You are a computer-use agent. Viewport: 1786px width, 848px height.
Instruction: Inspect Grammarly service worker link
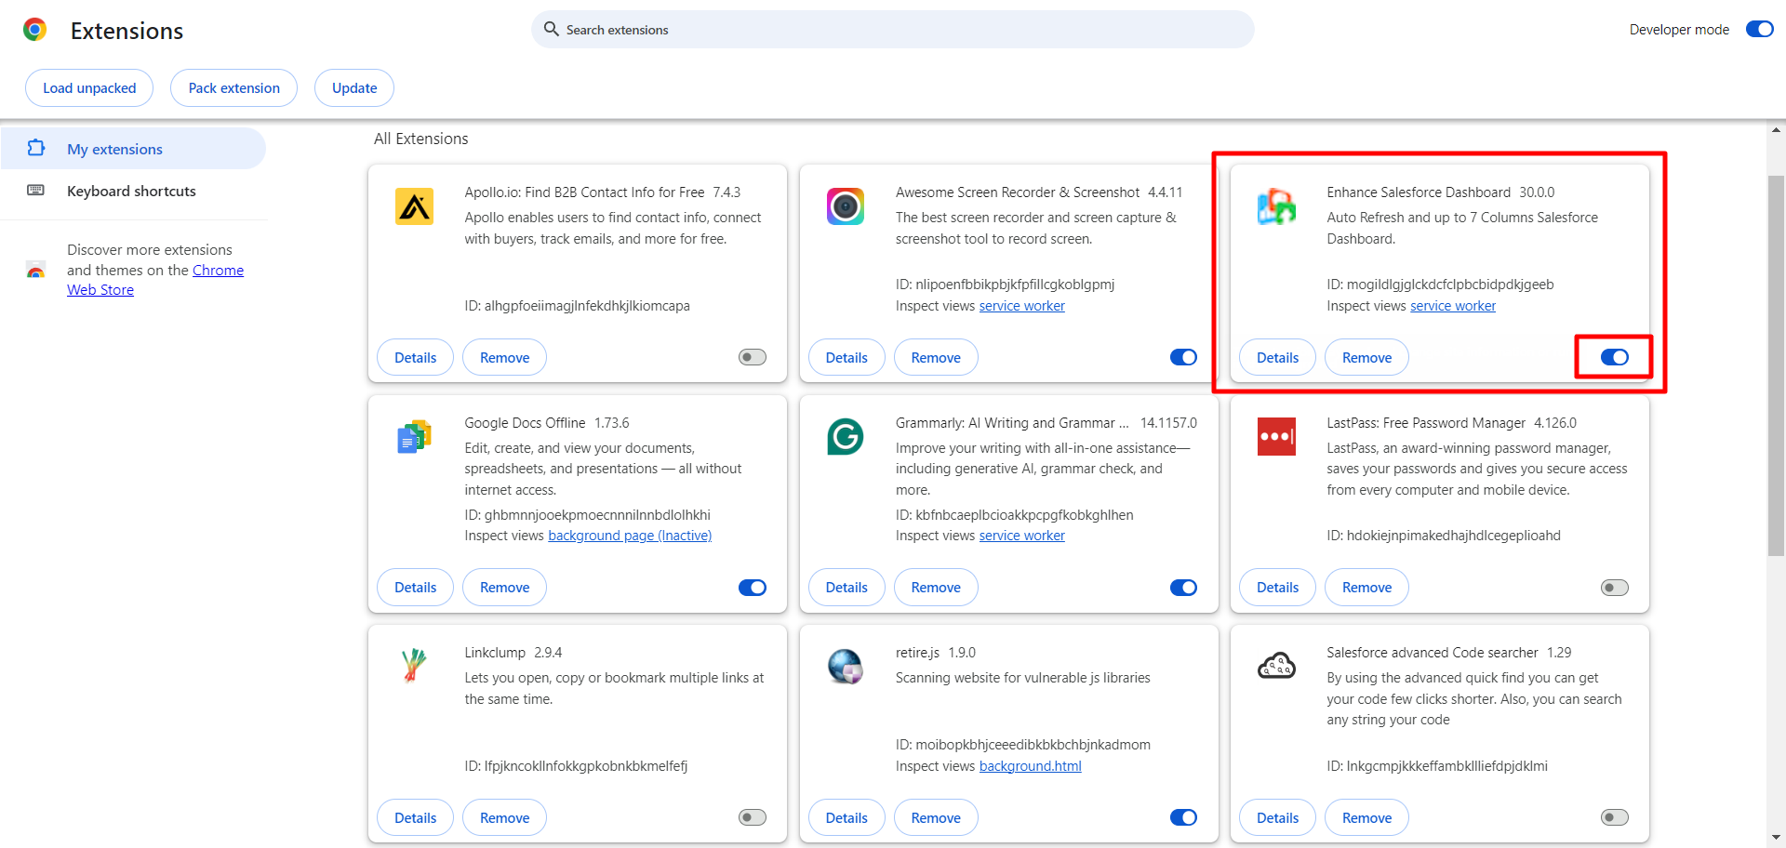(x=1021, y=536)
